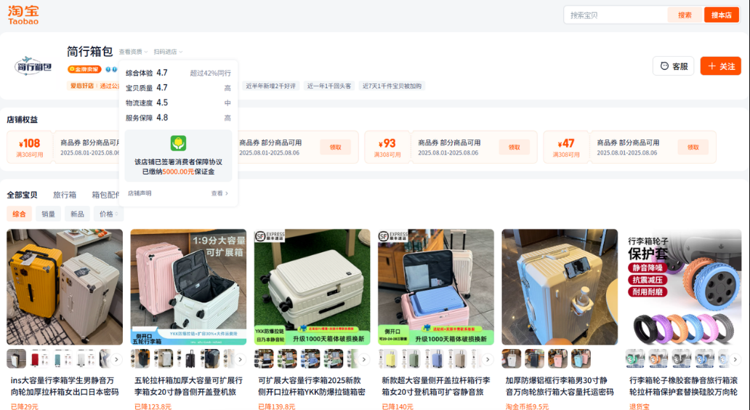Click the 近半年新增2千好评 tag
The width and height of the screenshot is (750, 410).
tap(270, 86)
